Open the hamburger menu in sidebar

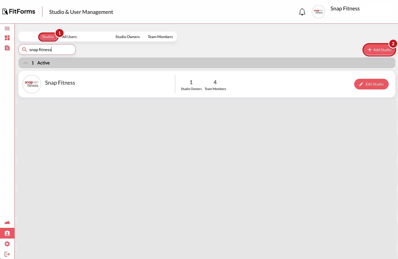(x=7, y=28)
